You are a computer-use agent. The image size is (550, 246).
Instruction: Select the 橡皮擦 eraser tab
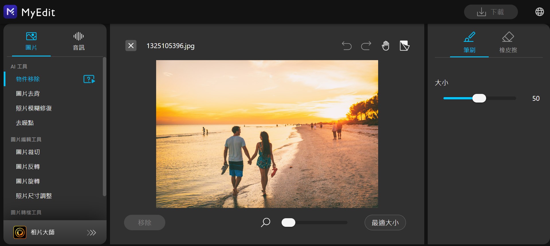pyautogui.click(x=508, y=43)
